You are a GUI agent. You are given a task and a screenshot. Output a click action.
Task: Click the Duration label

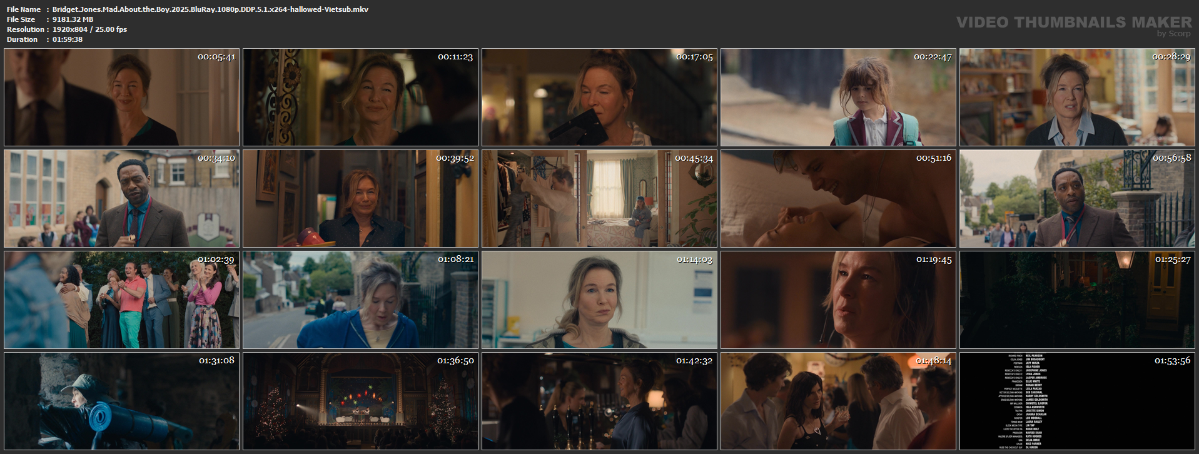click(22, 39)
